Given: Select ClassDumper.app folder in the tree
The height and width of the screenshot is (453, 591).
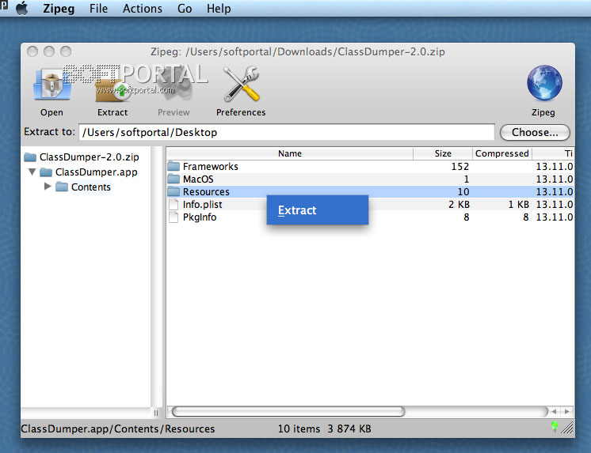Looking at the screenshot, I should [96, 172].
